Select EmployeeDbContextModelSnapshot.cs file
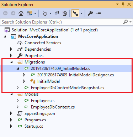 pos(68,88)
